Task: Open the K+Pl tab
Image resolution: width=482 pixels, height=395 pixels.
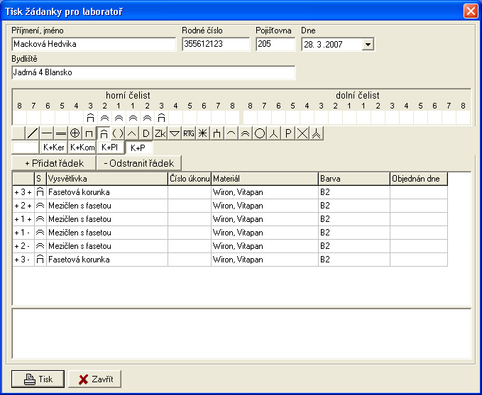Action: 110,148
